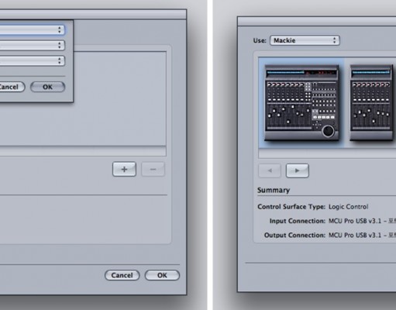Click Cancel at bottom of left dialog
The height and width of the screenshot is (310, 396).
pos(122,275)
